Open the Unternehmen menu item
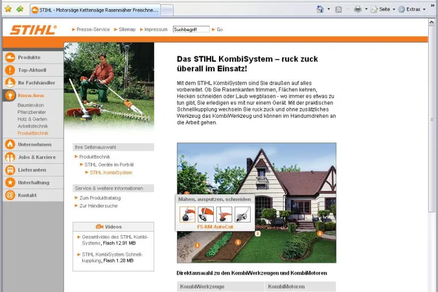438x292 pixels. (33, 144)
